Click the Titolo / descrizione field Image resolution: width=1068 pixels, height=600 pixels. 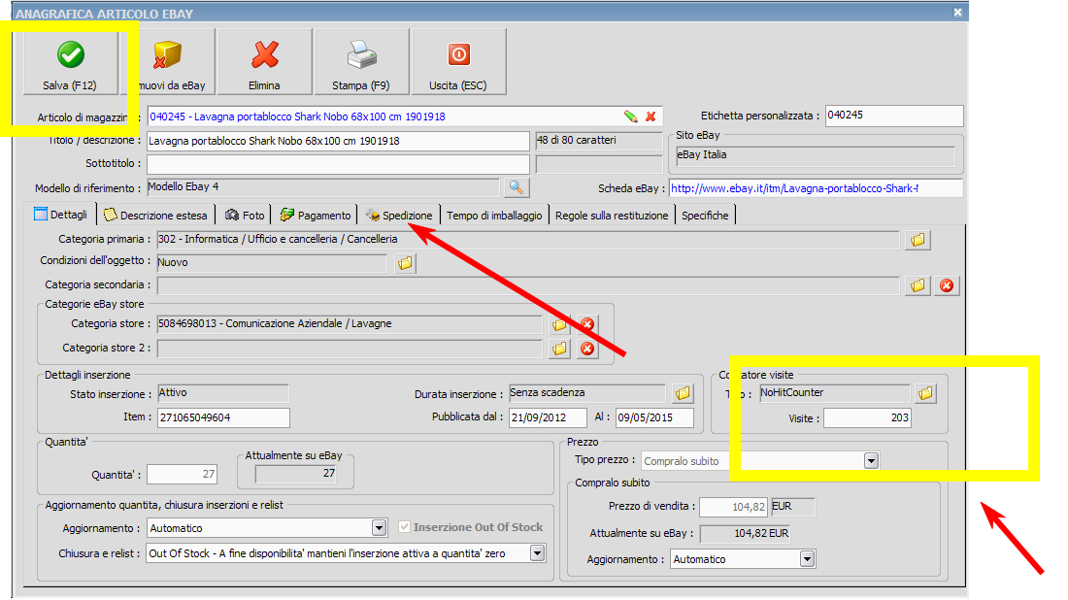[x=338, y=141]
